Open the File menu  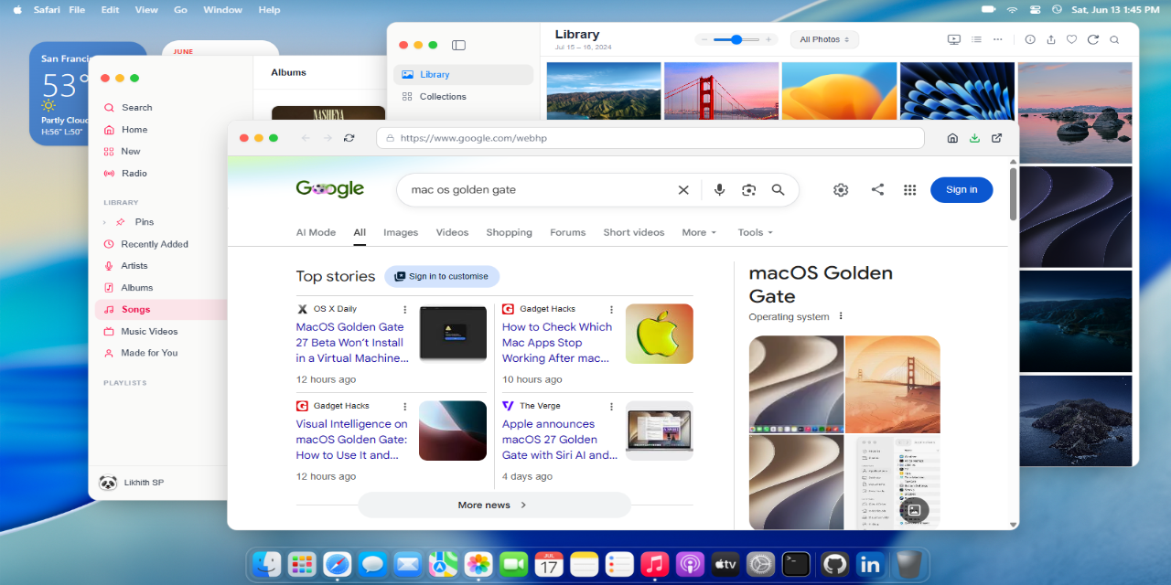(77, 9)
